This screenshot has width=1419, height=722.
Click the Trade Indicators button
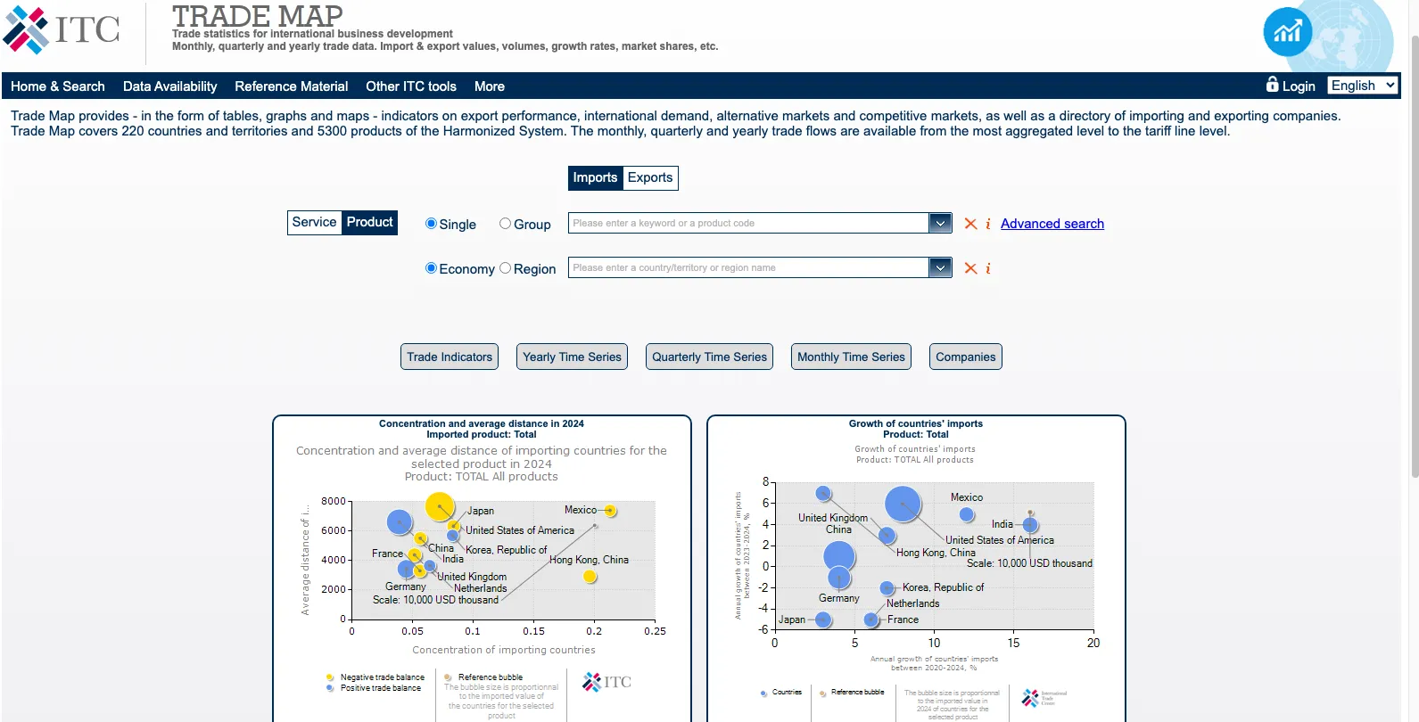click(x=450, y=357)
